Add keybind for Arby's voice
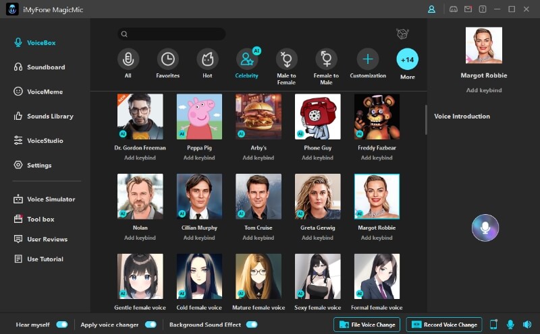540x334 pixels. click(259, 158)
